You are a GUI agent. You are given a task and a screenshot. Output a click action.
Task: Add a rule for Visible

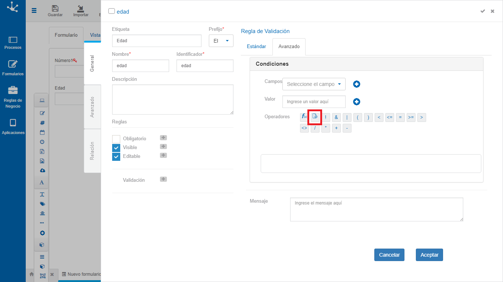pos(164,147)
